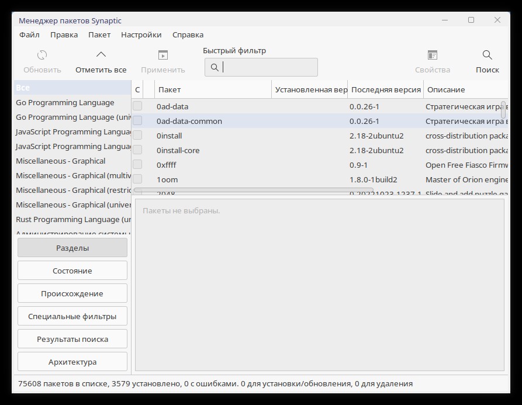Filter the list by Происхождение
Screen dimensions: 522x405
[72, 293]
